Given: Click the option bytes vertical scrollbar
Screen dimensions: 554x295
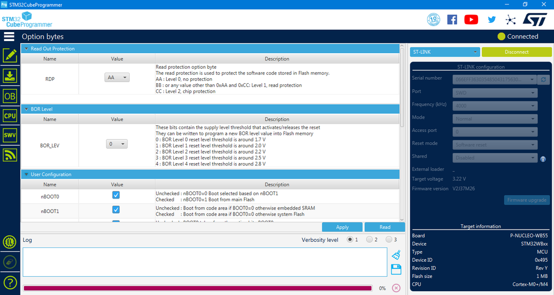Looking at the screenshot, I should pos(402,88).
